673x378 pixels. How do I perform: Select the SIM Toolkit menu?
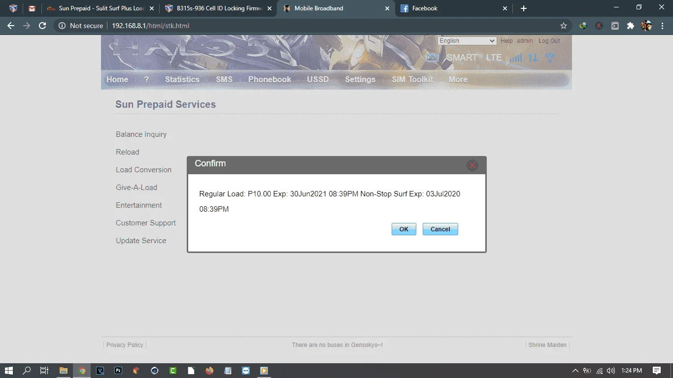pyautogui.click(x=412, y=79)
